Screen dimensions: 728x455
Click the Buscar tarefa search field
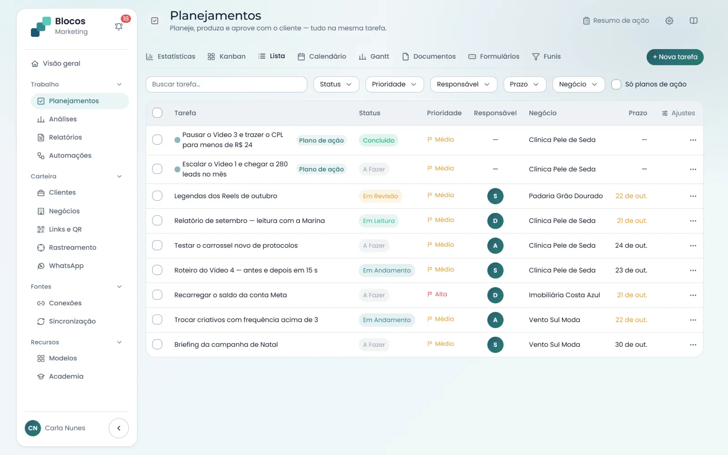click(226, 84)
